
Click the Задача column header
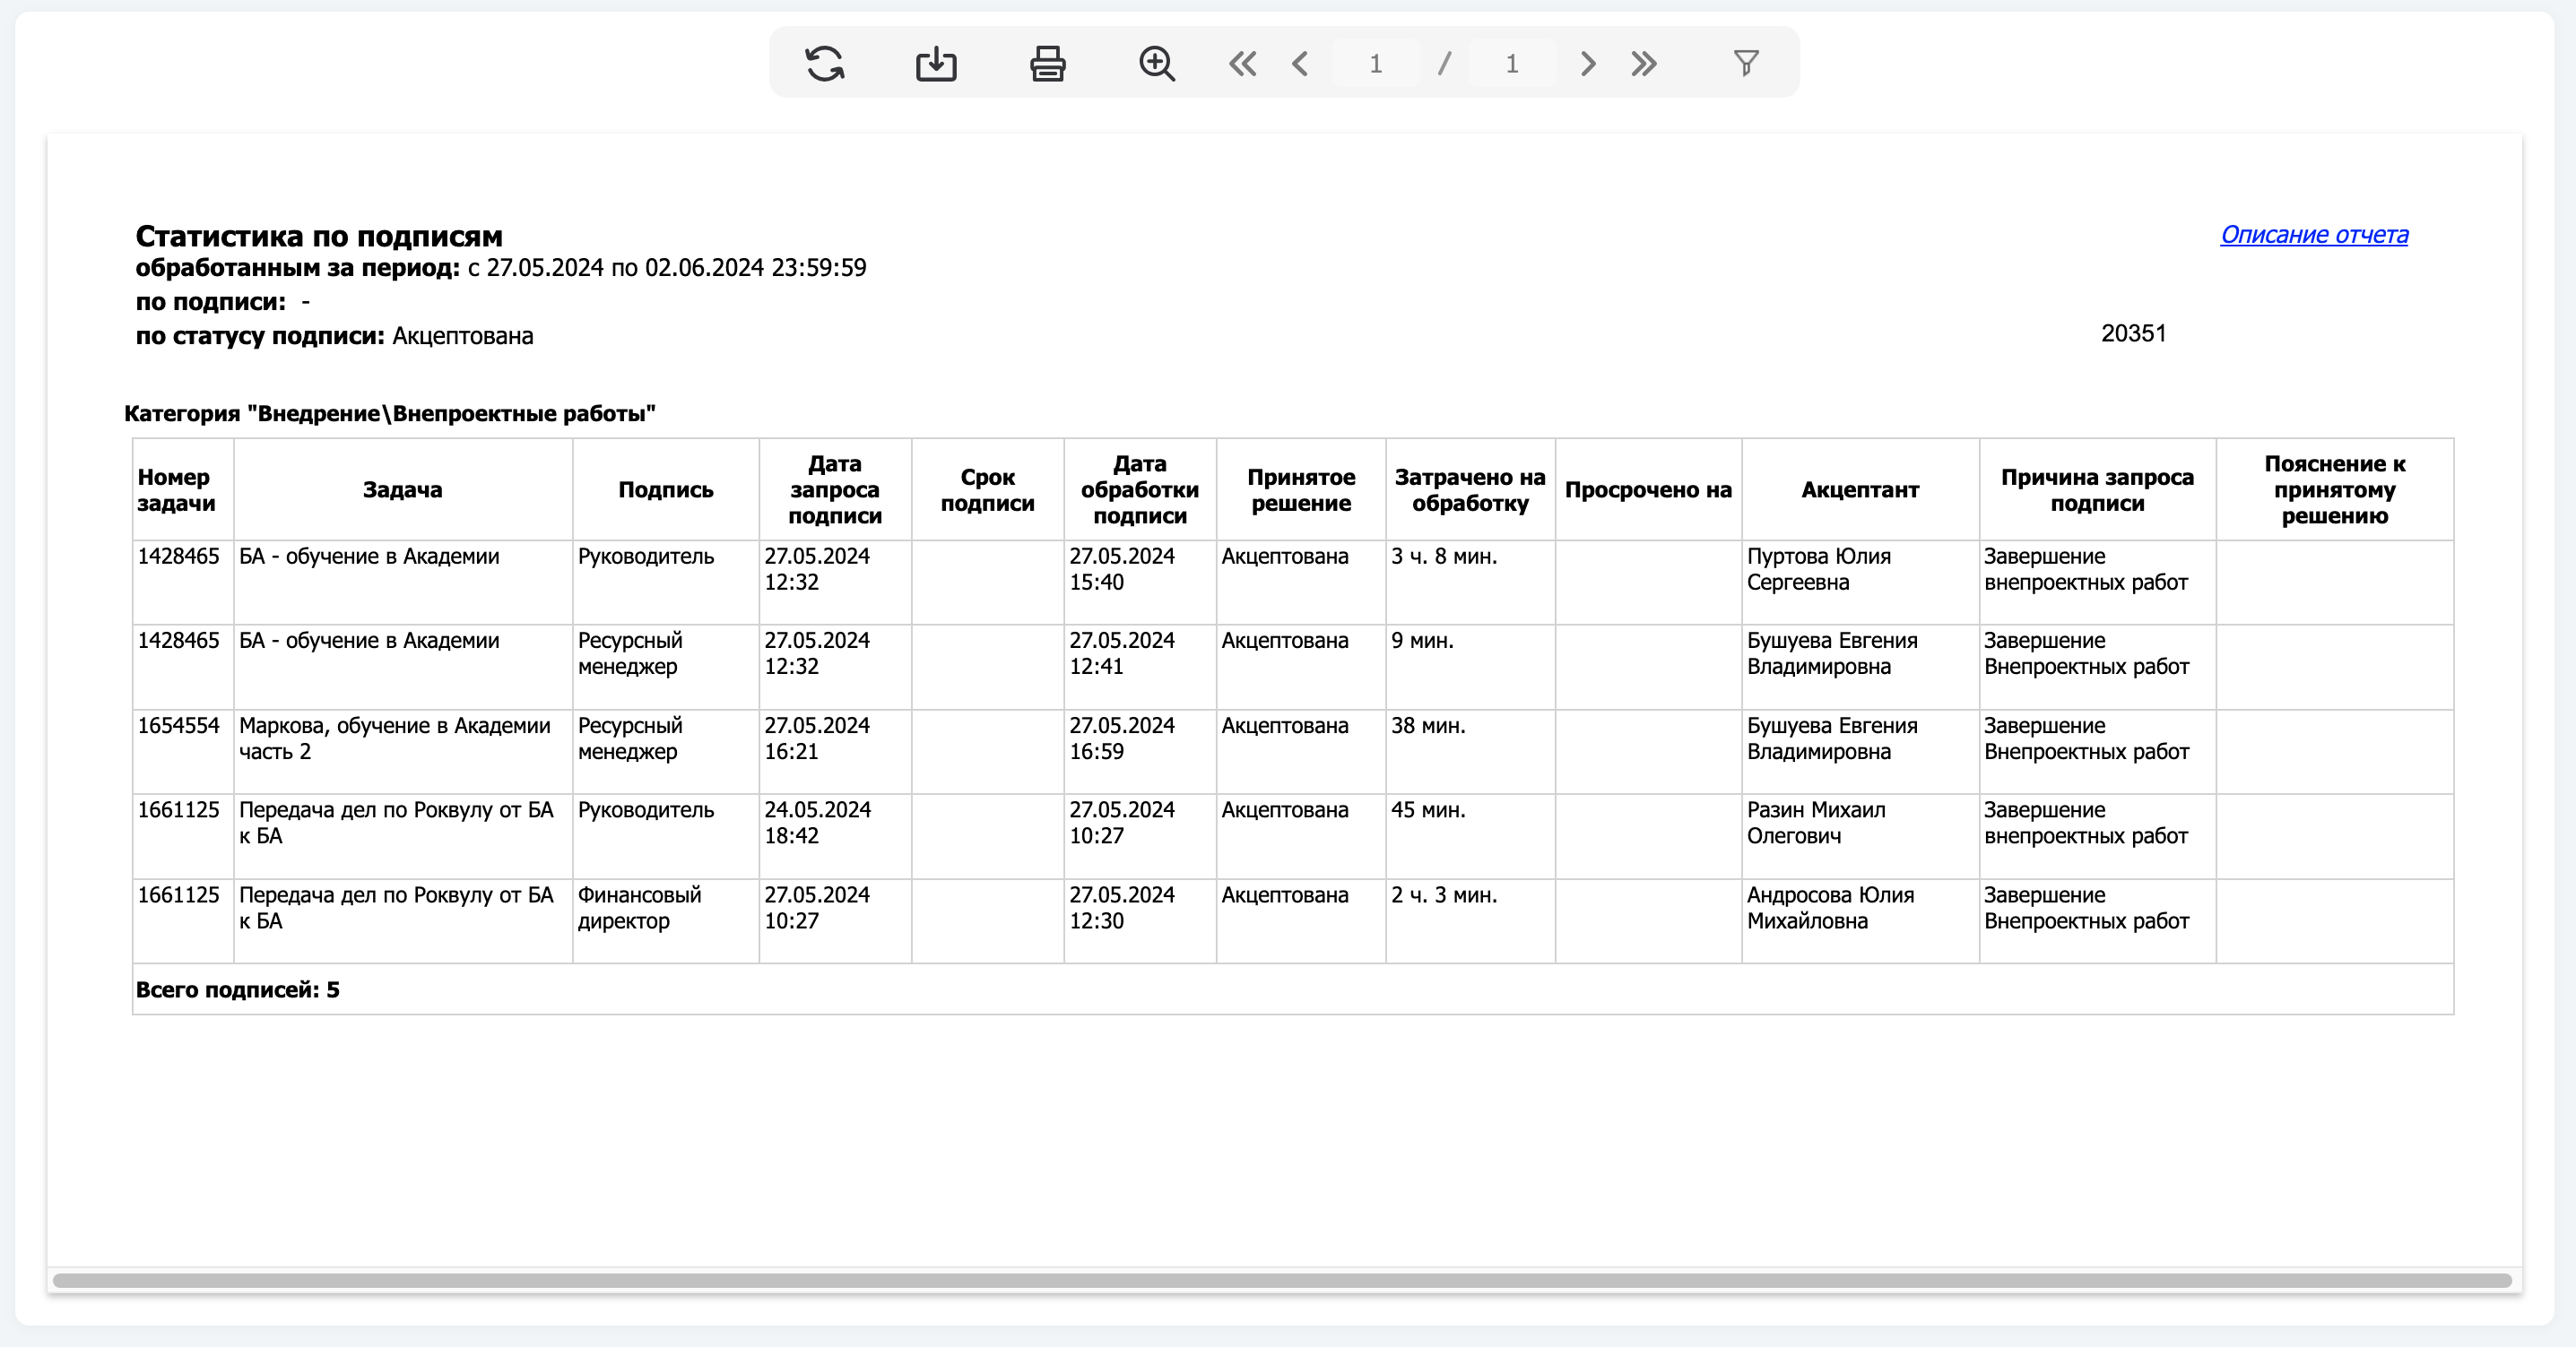(x=403, y=489)
